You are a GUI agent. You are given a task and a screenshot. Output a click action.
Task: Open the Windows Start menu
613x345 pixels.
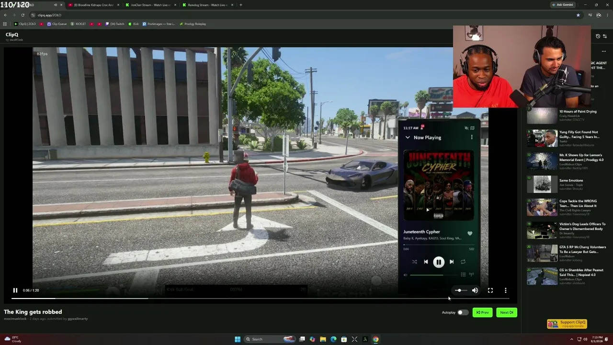pyautogui.click(x=238, y=339)
